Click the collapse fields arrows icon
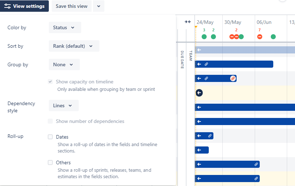295x186 pixels. click(188, 22)
